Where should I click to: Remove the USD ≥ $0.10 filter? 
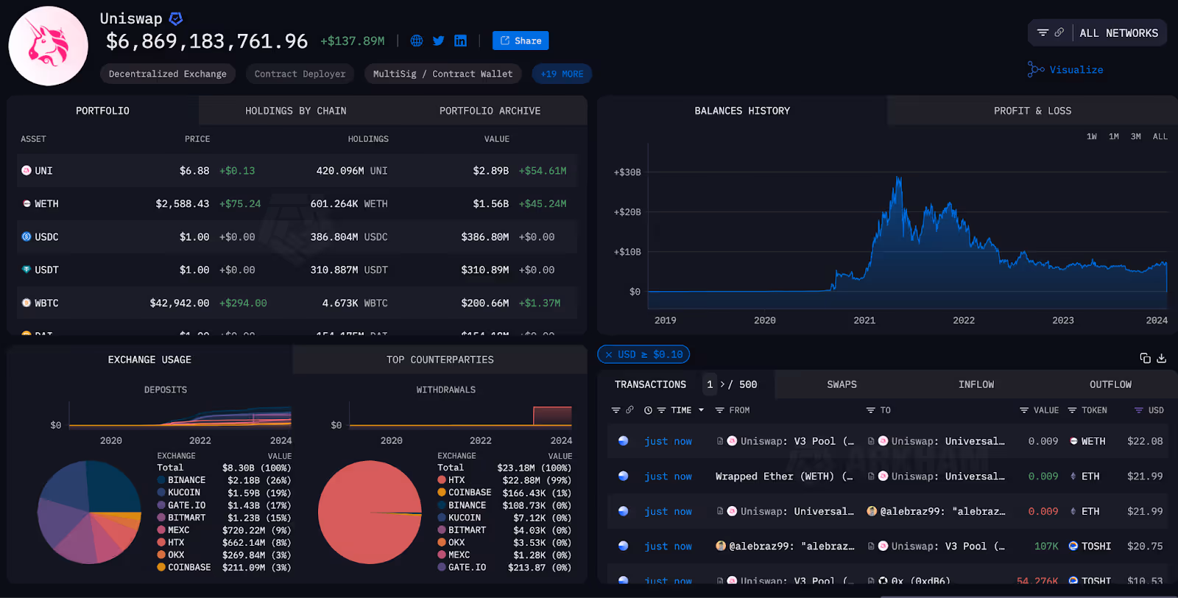coord(609,354)
